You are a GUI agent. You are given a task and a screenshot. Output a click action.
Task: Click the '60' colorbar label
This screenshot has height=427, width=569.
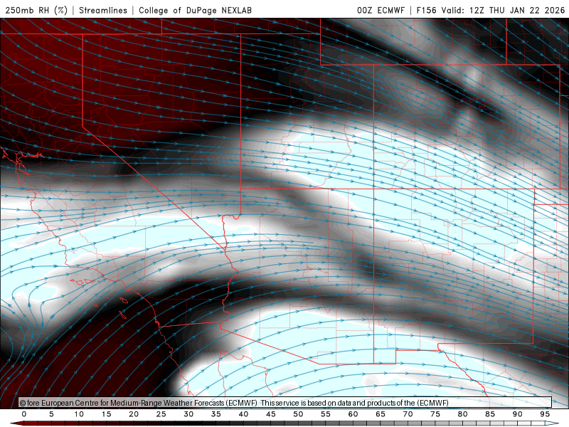tap(353, 414)
